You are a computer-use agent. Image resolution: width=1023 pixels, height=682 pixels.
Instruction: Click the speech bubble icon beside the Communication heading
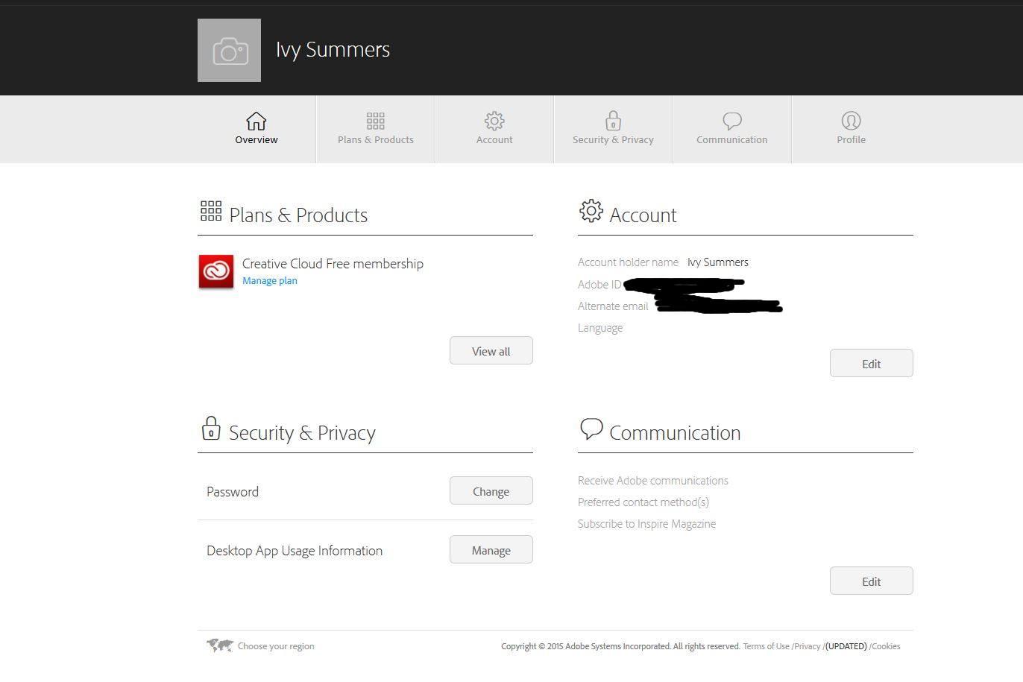pyautogui.click(x=591, y=429)
